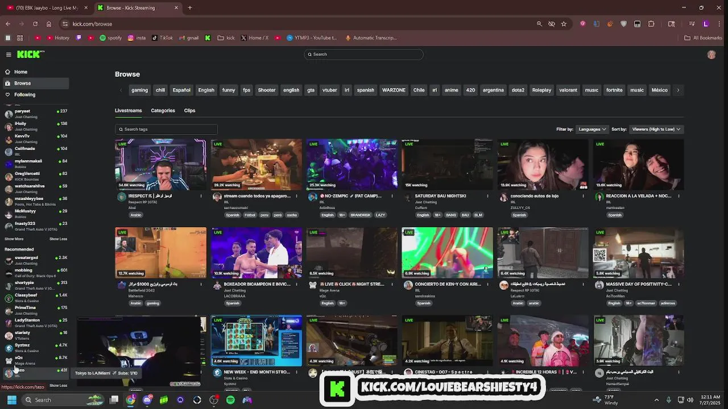
Task: Open Spotify from the Windows taskbar
Action: [x=230, y=400]
